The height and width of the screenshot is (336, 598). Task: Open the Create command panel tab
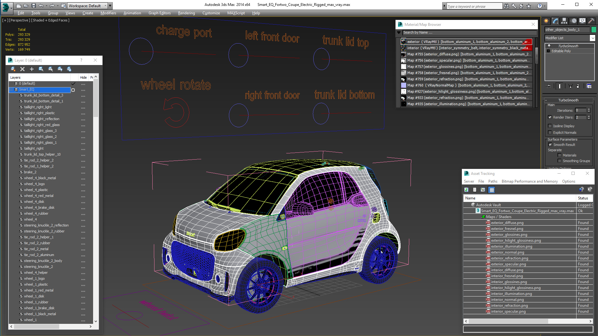(546, 21)
